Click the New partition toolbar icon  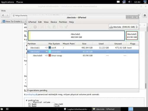tap(30, 27)
